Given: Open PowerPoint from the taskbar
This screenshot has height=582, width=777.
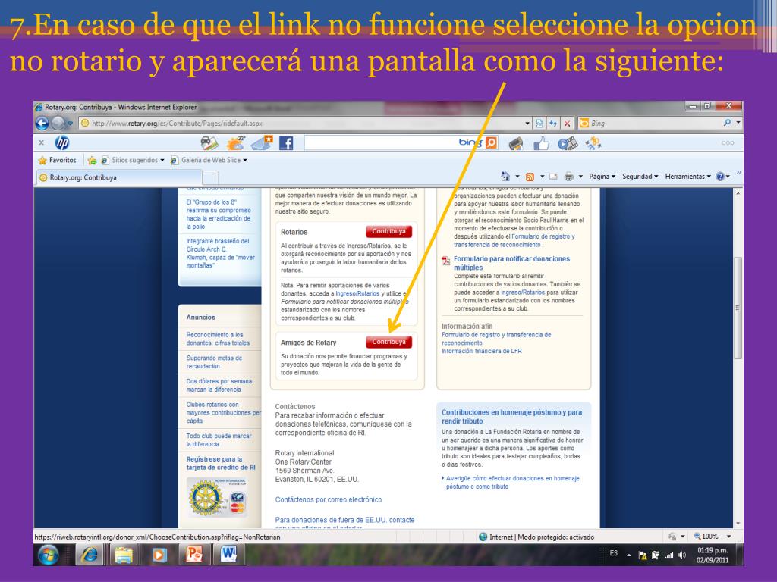Looking at the screenshot, I should point(193,555).
